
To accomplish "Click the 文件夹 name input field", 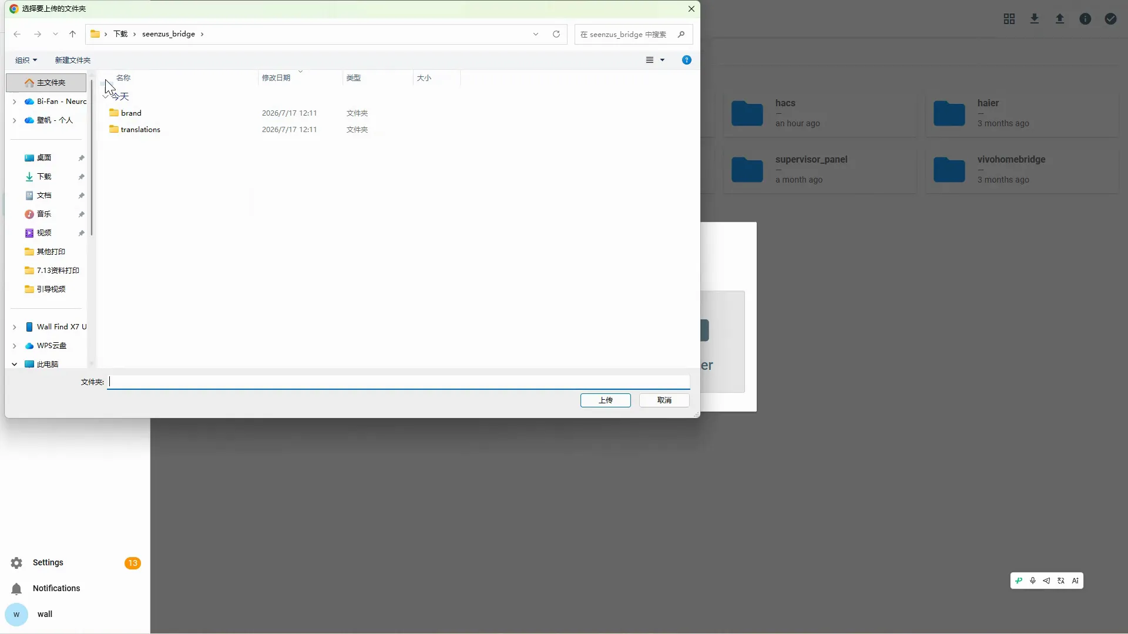I will click(x=398, y=382).
